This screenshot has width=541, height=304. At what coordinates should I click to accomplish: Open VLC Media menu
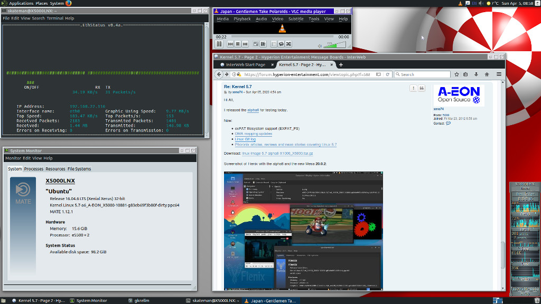222,19
